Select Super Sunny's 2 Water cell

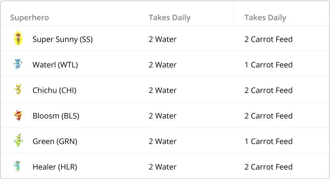click(x=162, y=39)
